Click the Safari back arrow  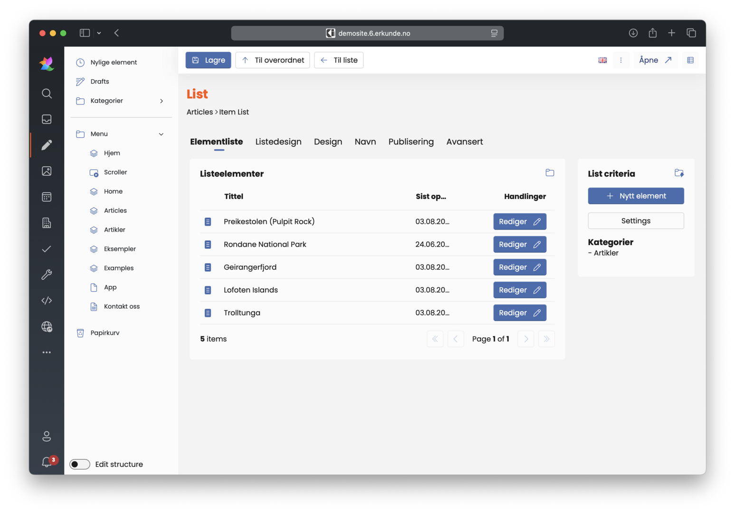pyautogui.click(x=116, y=33)
